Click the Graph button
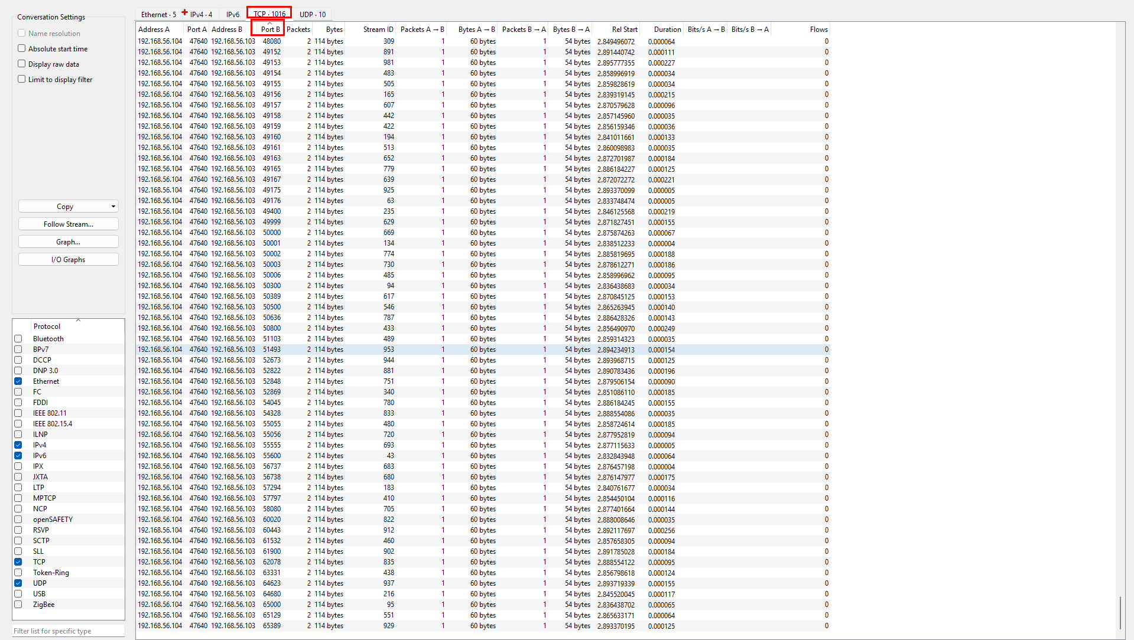 68,242
